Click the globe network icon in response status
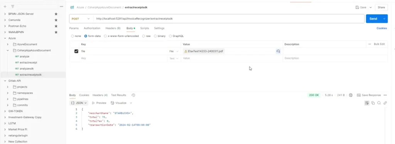This screenshot has height=144, width=395. coord(350,95)
